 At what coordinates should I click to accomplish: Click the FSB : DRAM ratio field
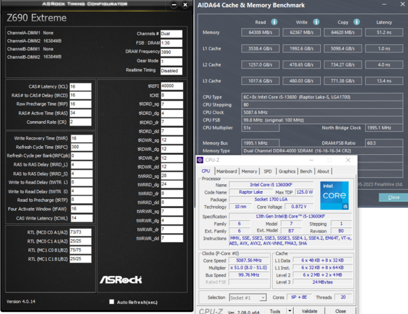coord(171,43)
